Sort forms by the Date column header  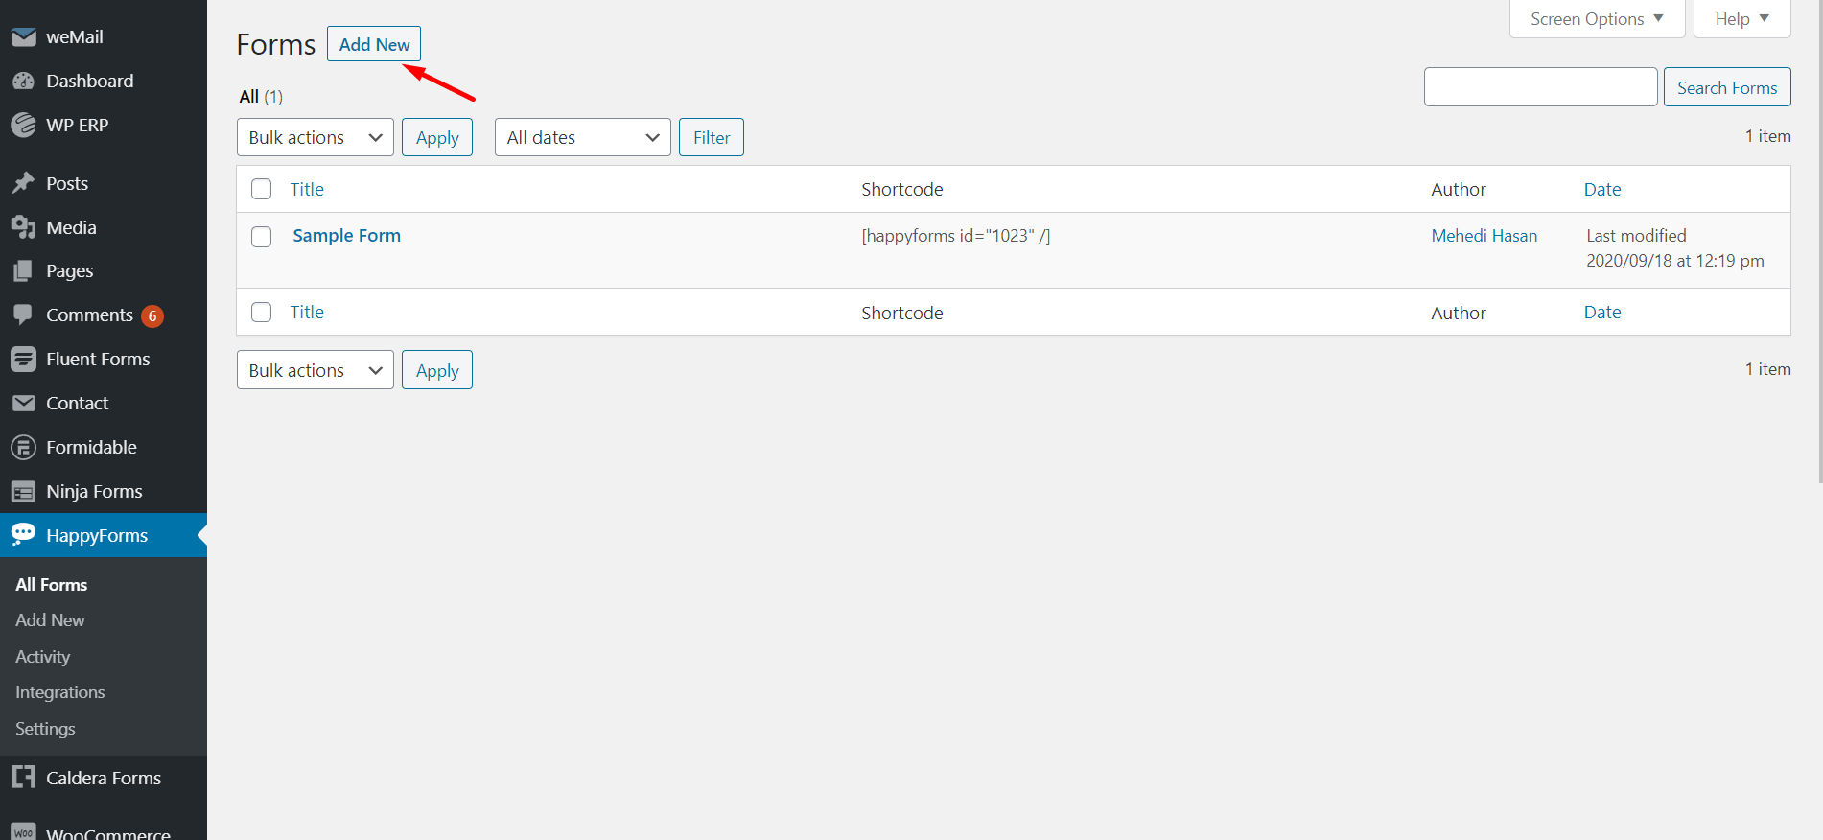click(1601, 190)
